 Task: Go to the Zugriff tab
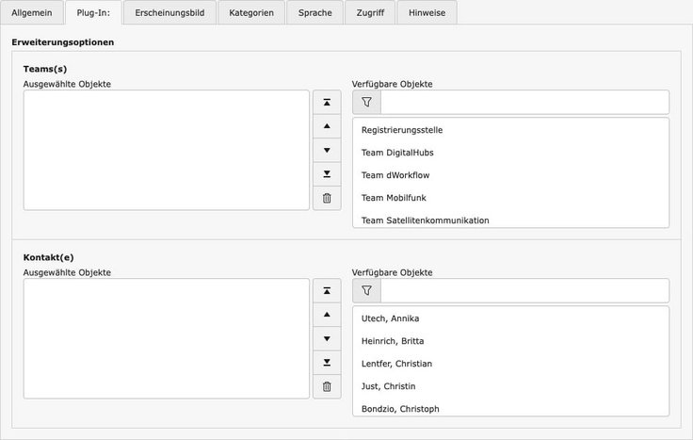click(x=370, y=13)
